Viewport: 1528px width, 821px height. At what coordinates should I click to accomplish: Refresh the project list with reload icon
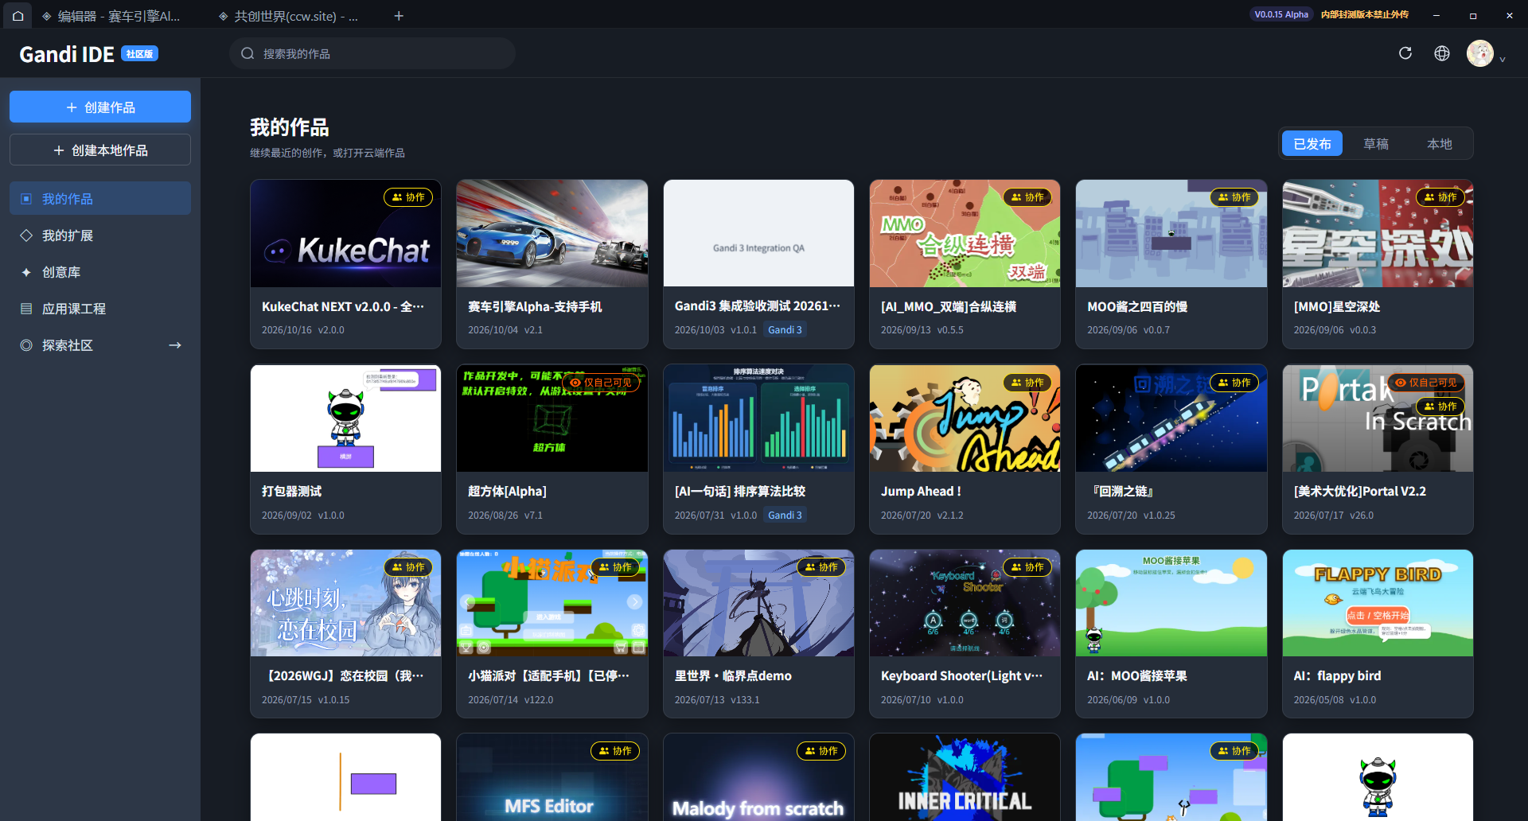pyautogui.click(x=1405, y=53)
